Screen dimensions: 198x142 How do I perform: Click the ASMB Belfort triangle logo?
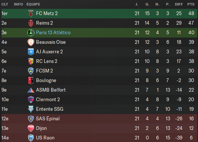[x=31, y=90]
